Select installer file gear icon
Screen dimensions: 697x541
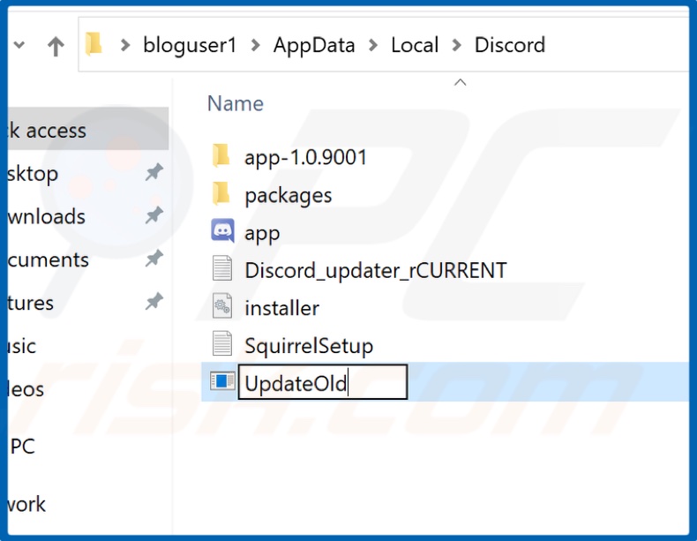click(221, 306)
